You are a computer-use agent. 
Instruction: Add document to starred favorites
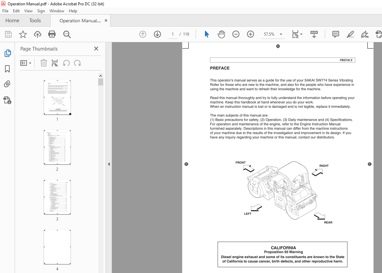pos(23,34)
